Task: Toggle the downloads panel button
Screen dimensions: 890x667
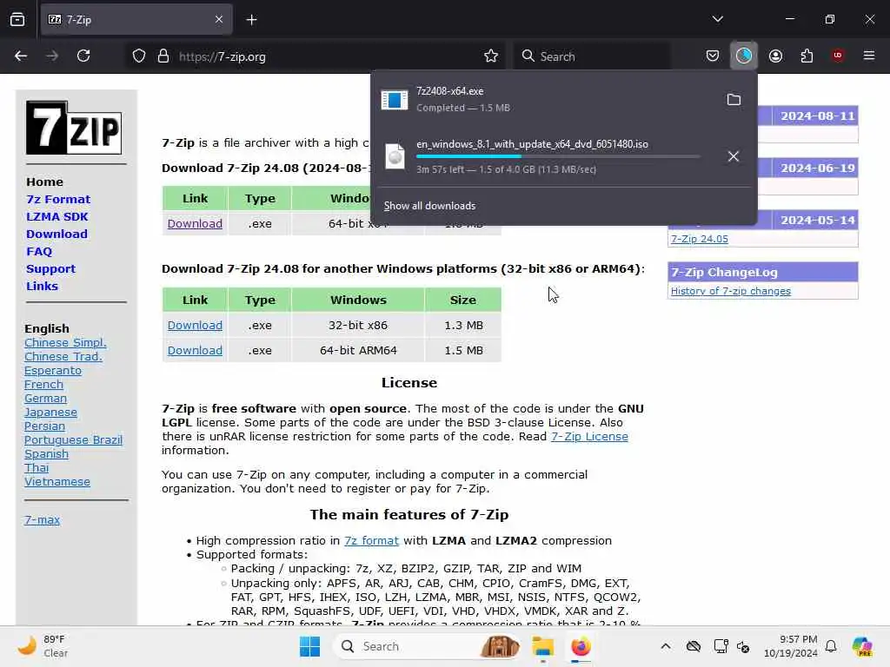Action: [x=744, y=56]
